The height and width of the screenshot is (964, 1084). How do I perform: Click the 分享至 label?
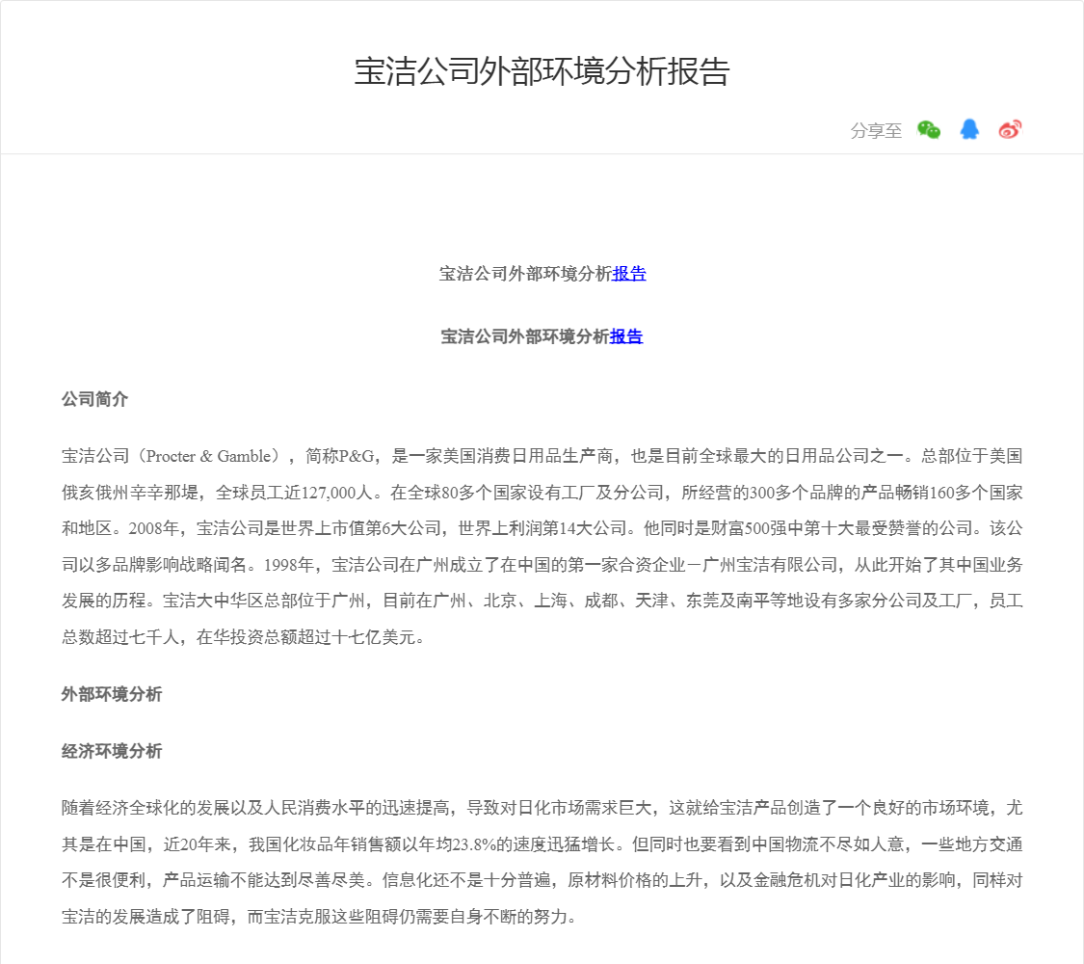876,131
